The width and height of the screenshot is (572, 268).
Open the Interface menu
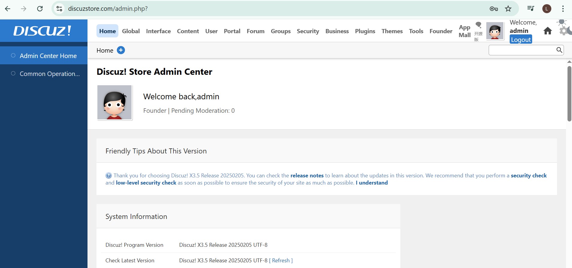159,31
